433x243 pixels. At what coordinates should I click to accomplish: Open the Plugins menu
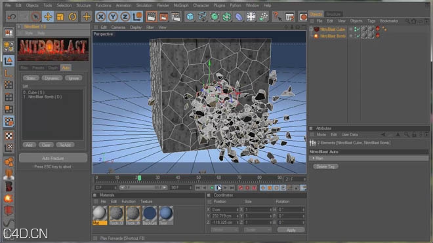[x=220, y=5]
